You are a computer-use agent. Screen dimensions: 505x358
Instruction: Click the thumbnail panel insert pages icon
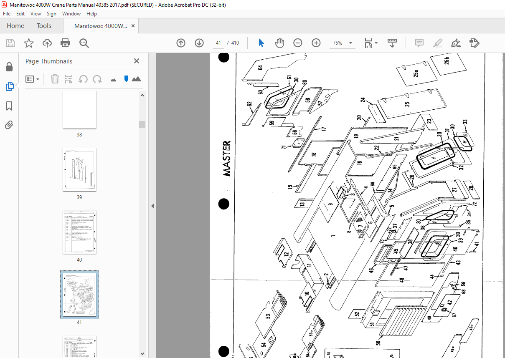tap(69, 79)
